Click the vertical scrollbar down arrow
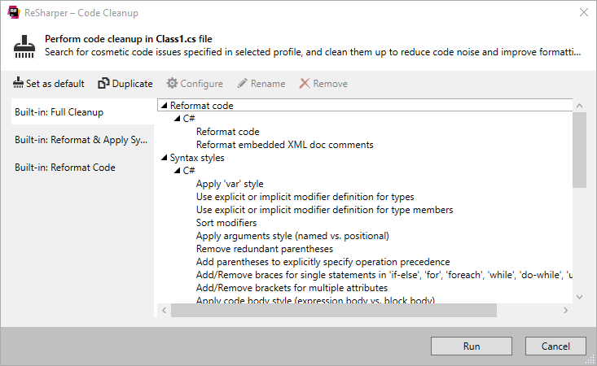 (579, 297)
